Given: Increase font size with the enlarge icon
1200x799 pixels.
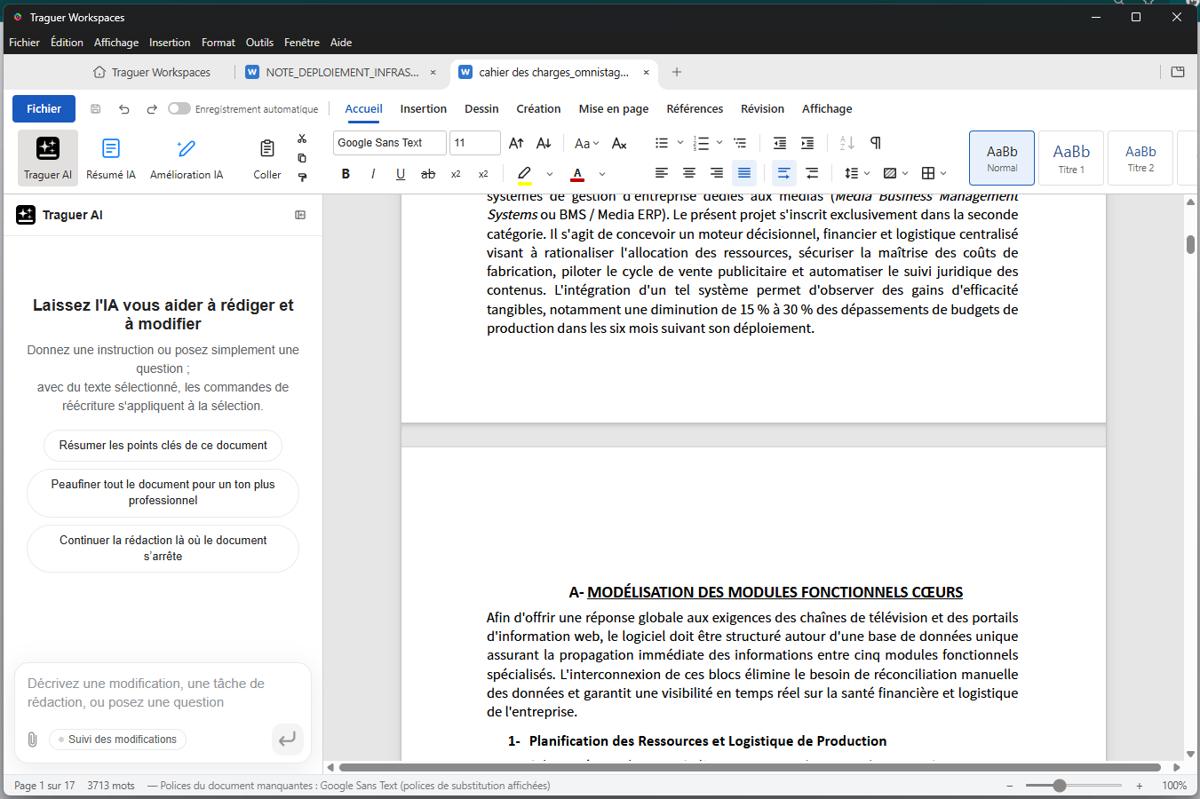Looking at the screenshot, I should click(x=516, y=143).
